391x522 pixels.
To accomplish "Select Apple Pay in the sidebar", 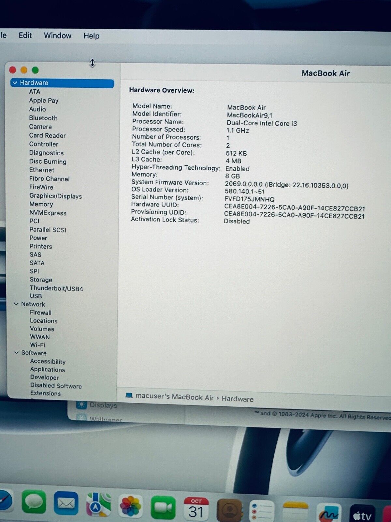I will click(x=44, y=100).
